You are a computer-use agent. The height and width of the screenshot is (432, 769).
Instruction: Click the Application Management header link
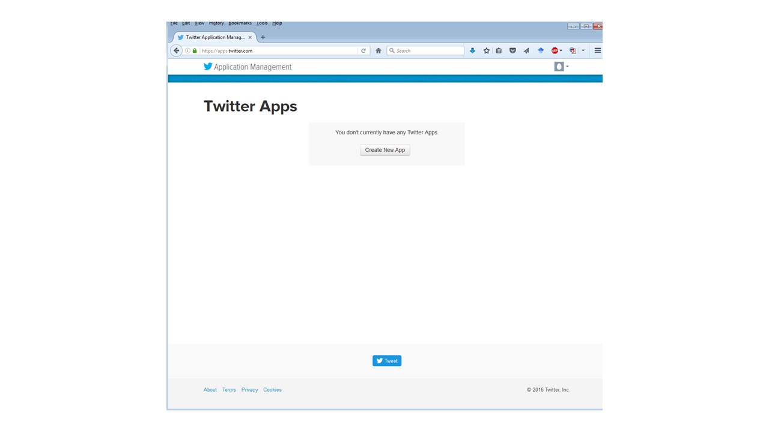pos(252,67)
